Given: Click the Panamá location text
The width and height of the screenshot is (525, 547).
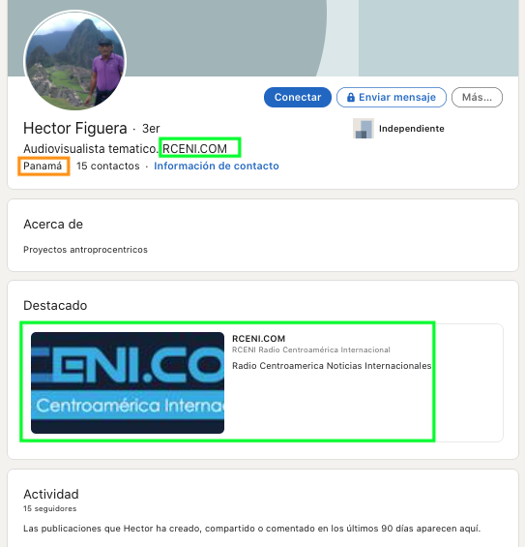Looking at the screenshot, I should pyautogui.click(x=43, y=166).
